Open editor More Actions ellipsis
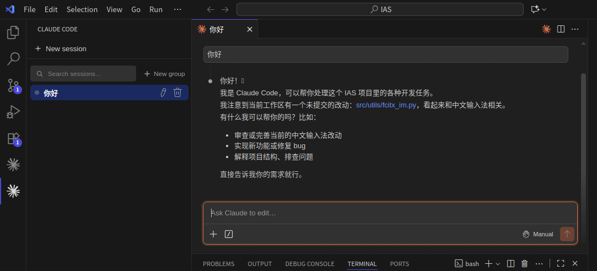The height and width of the screenshot is (271, 597). [x=576, y=29]
